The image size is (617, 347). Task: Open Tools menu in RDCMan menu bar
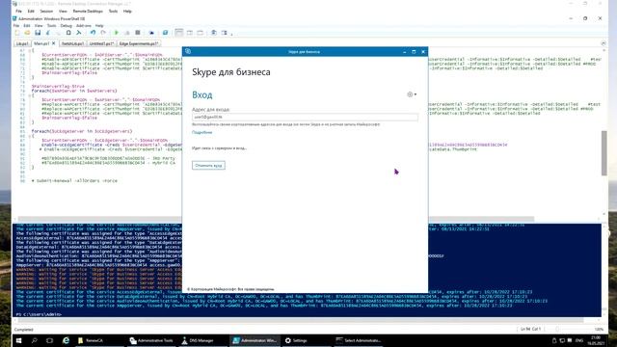point(113,12)
